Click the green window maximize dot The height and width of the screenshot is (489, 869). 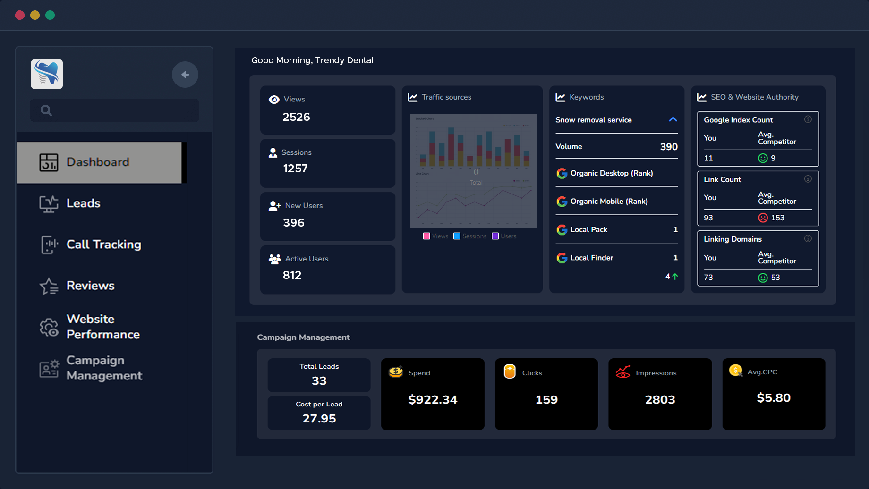click(50, 15)
